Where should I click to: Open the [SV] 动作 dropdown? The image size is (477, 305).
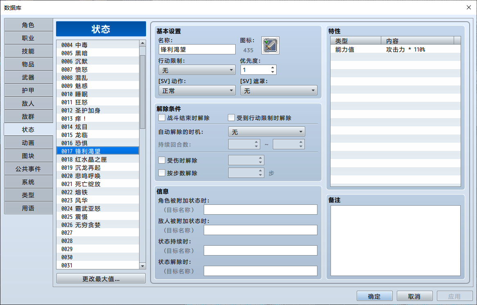(197, 90)
